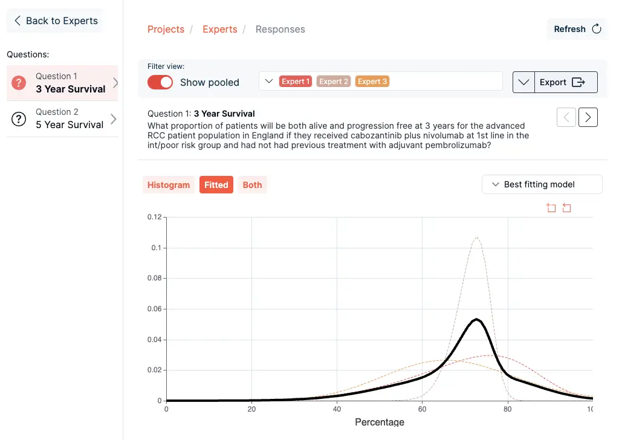This screenshot has width=622, height=440.
Task: Toggle the Show pooled switch
Action: point(160,82)
